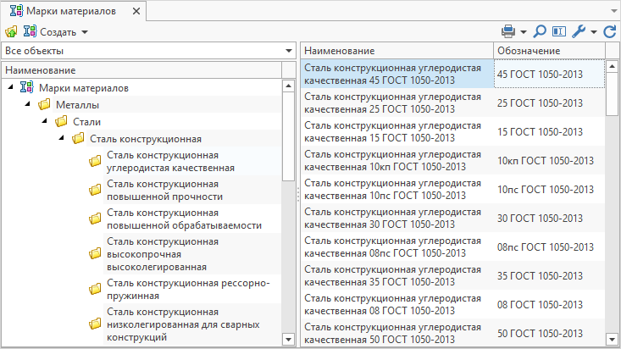This screenshot has width=621, height=349.
Task: Collapse the Металлы tree node
Action: pyautogui.click(x=27, y=104)
